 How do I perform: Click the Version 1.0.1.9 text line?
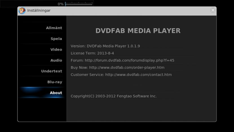pyautogui.click(x=105, y=46)
